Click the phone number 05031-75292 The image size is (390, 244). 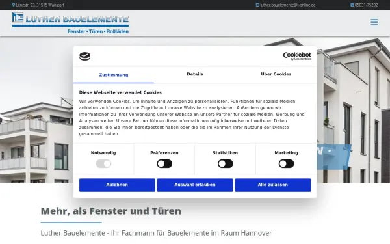point(366,5)
